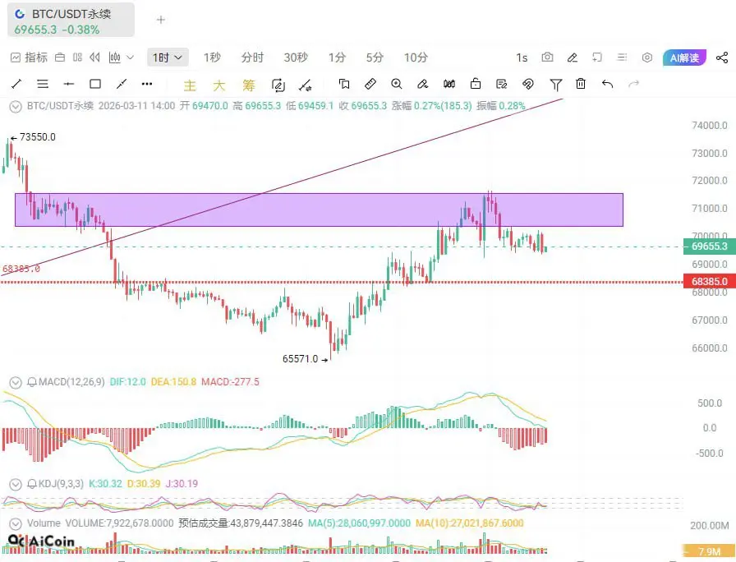Click the square frame icon beside the pencil

(597, 58)
